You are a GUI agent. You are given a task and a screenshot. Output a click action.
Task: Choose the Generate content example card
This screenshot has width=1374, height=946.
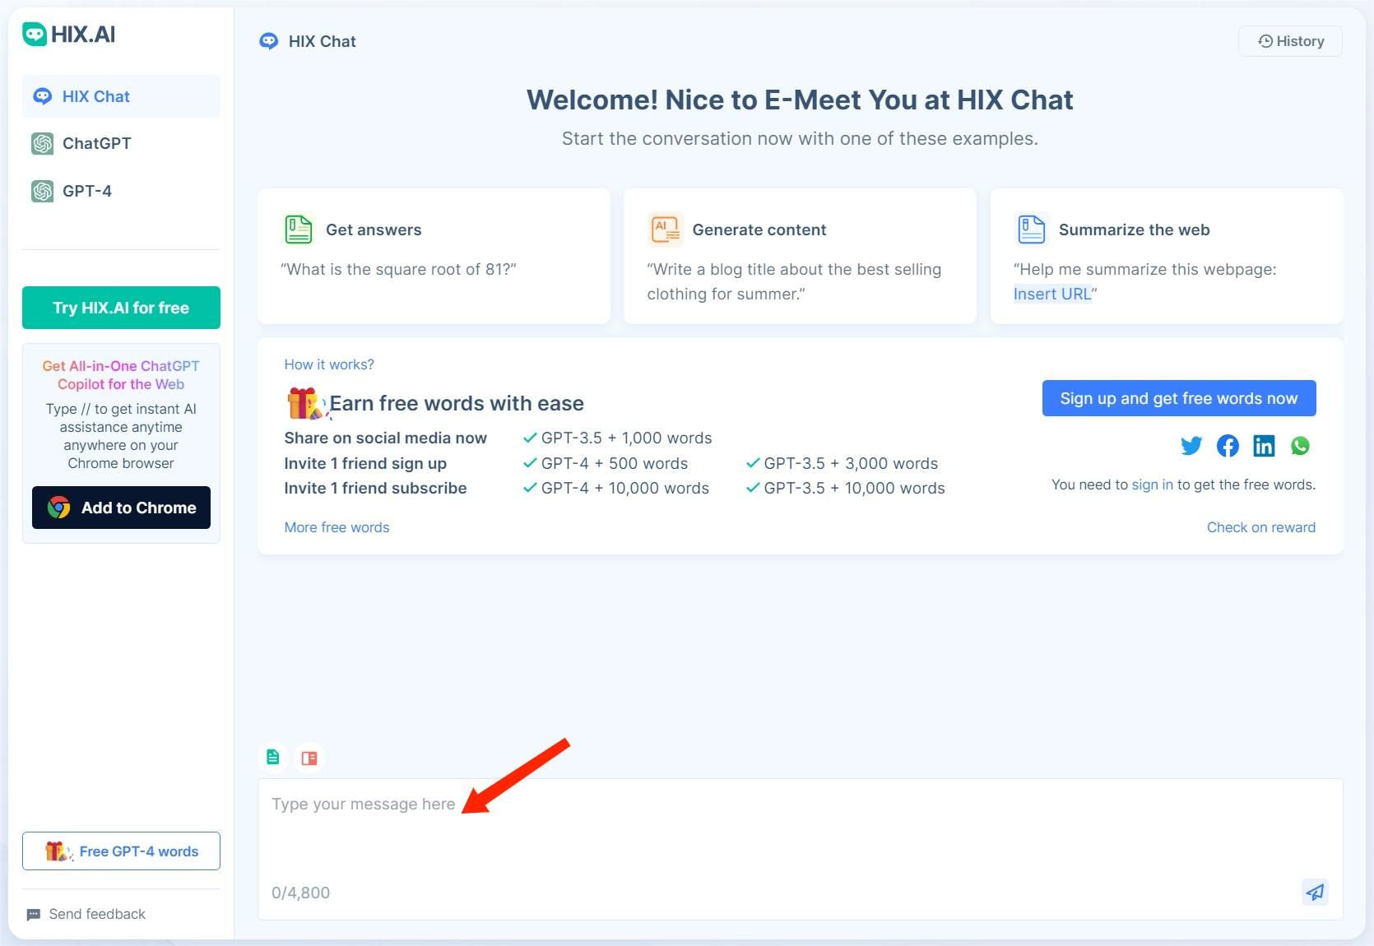pyautogui.click(x=800, y=256)
